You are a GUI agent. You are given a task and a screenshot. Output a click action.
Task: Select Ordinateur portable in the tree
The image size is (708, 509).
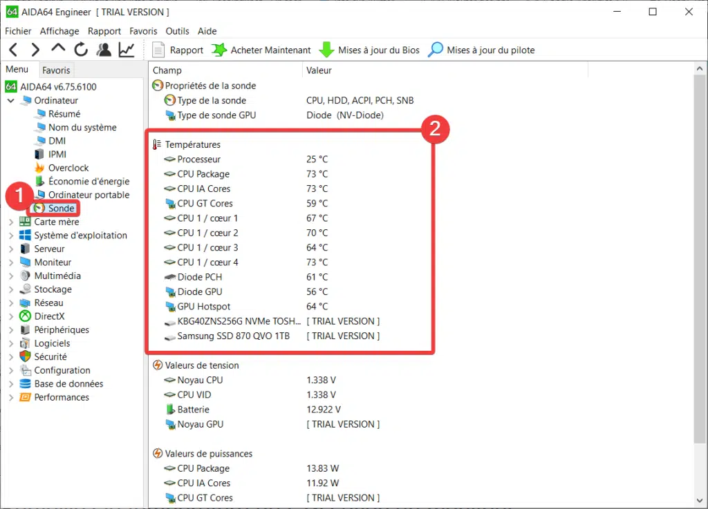[x=89, y=195]
